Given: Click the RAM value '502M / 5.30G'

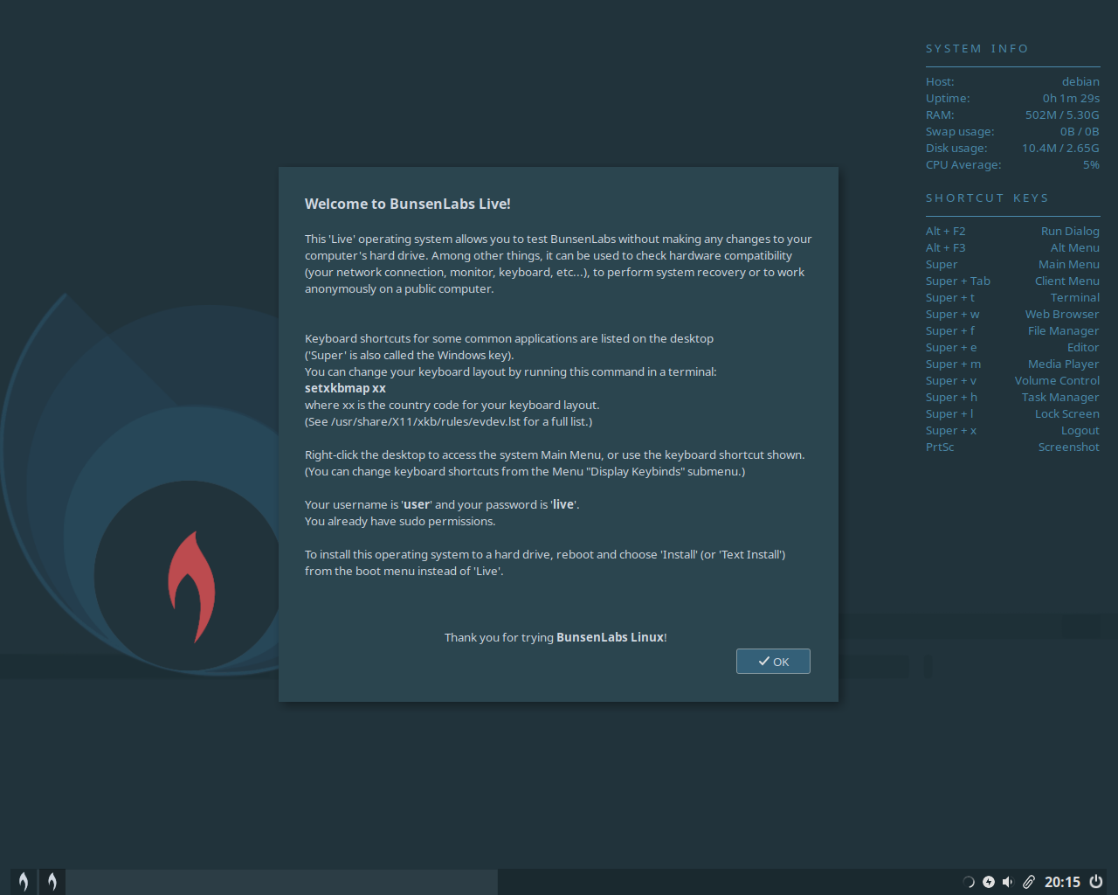Looking at the screenshot, I should coord(1062,114).
